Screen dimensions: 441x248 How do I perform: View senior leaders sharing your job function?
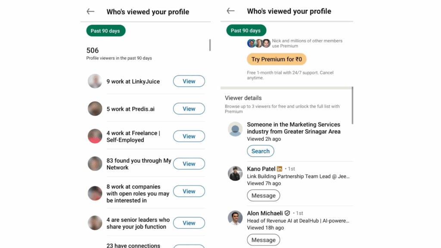(189, 223)
